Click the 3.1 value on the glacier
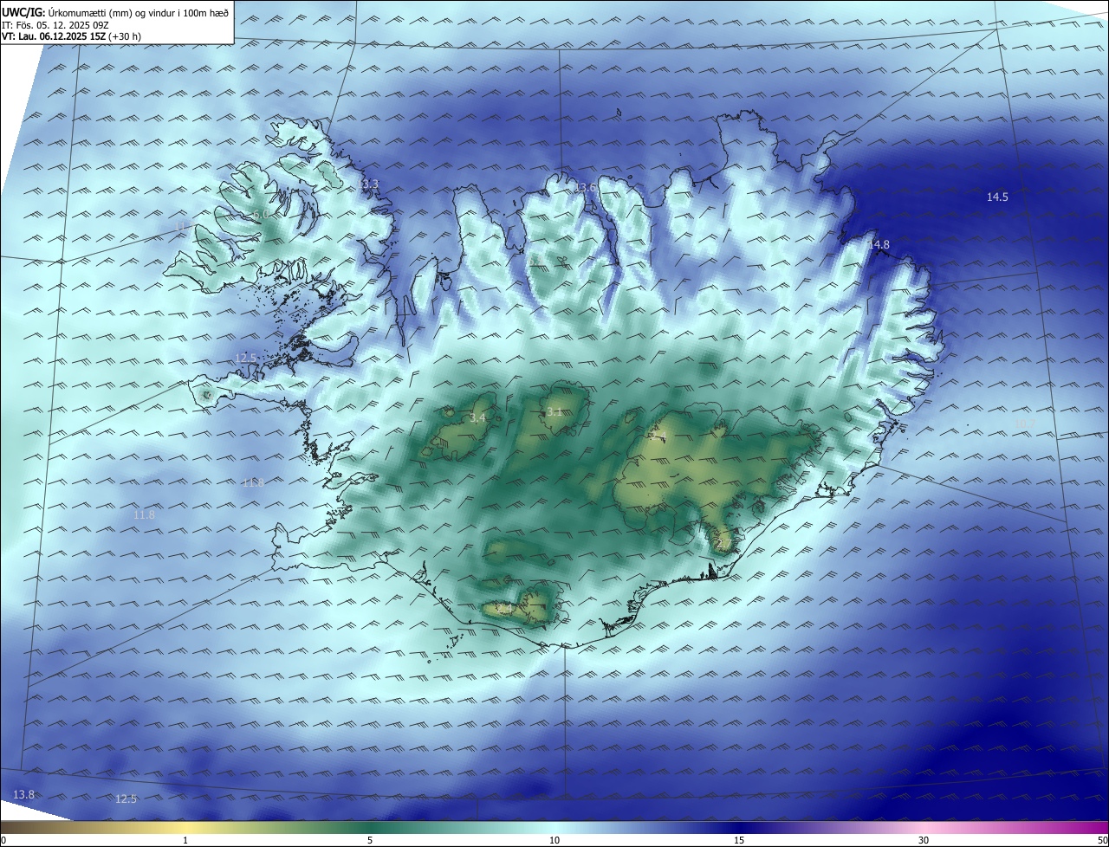Screen dimensions: 1109x847 click(554, 412)
